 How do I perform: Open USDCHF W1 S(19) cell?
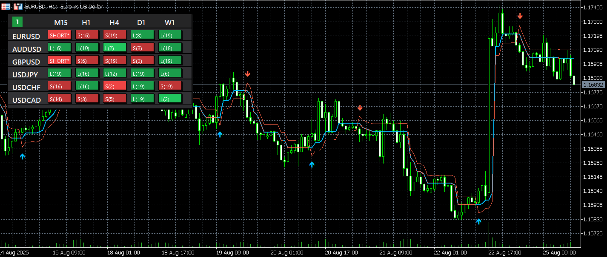170,86
